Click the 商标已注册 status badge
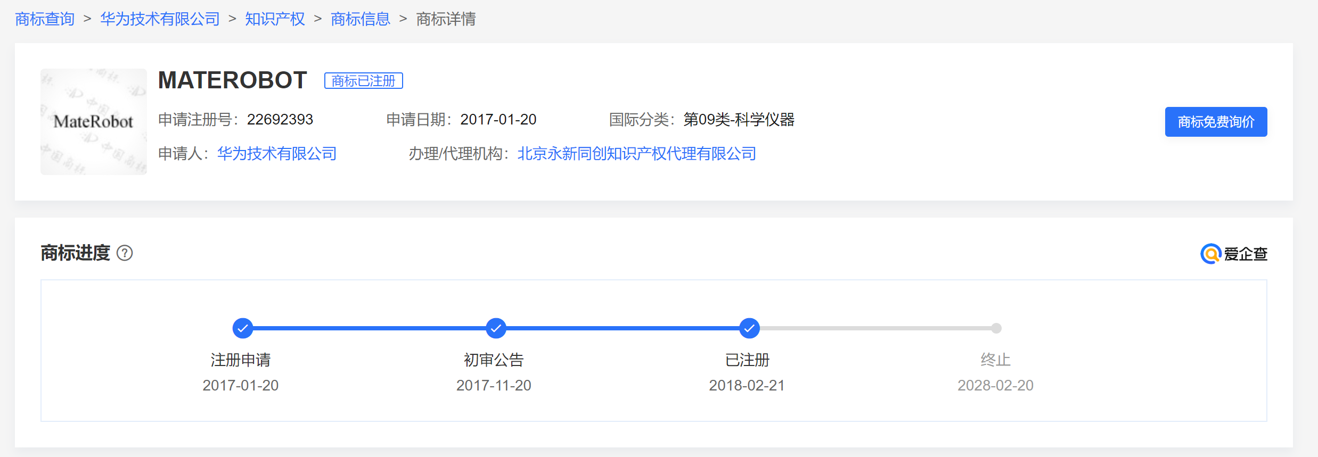 364,81
